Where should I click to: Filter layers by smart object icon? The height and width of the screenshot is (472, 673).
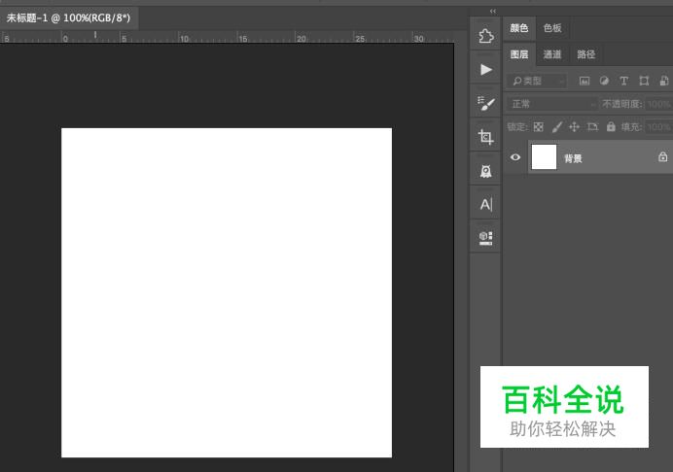click(663, 81)
